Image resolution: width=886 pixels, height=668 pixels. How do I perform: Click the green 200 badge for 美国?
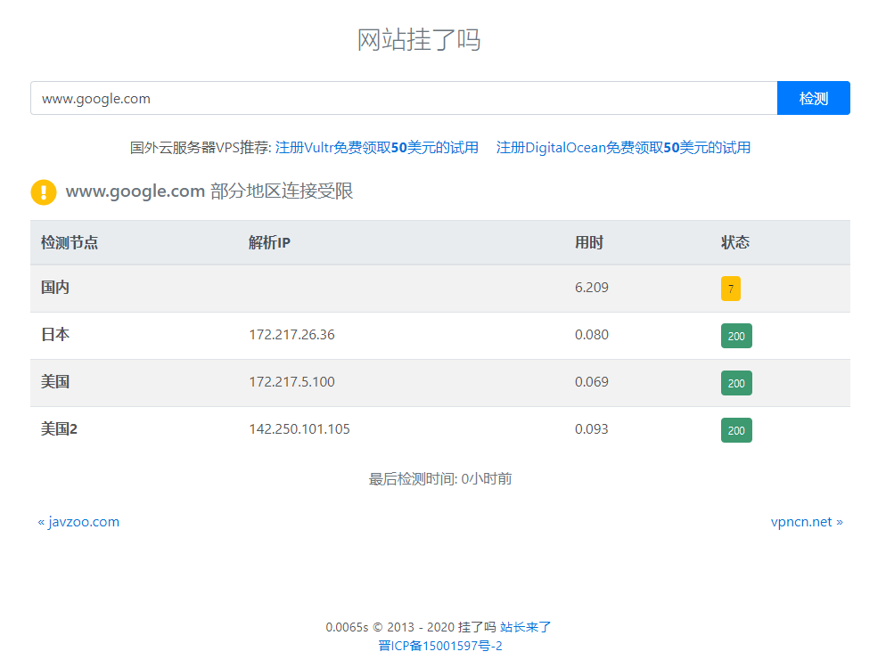coord(736,383)
